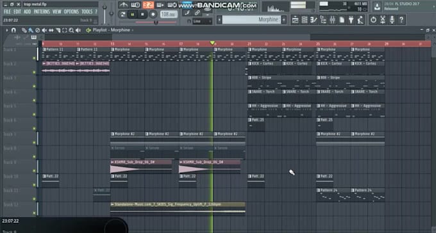Select the Delete tool in Playlist
Image resolution: width=436 pixels, height=233 pixels.
click(38, 30)
